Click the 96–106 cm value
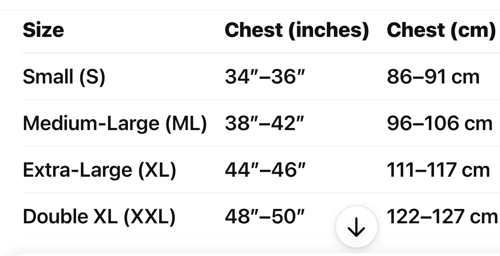The image size is (500, 256). (x=440, y=124)
